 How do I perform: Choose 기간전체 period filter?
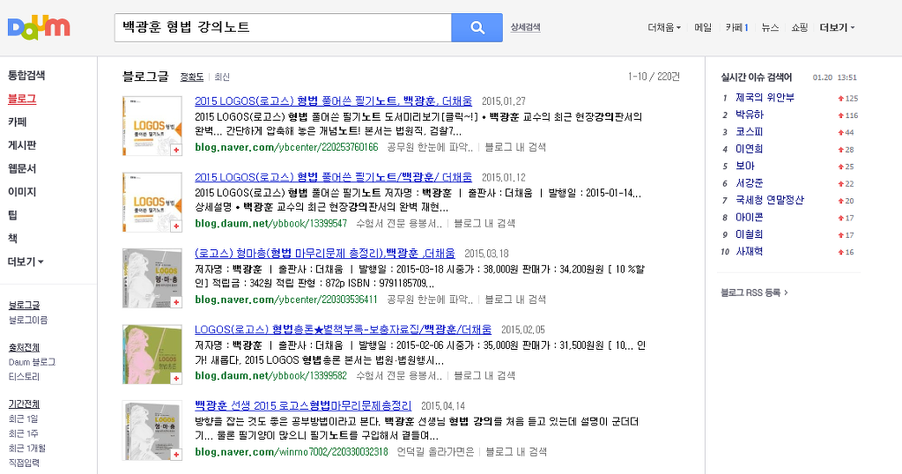pos(24,404)
